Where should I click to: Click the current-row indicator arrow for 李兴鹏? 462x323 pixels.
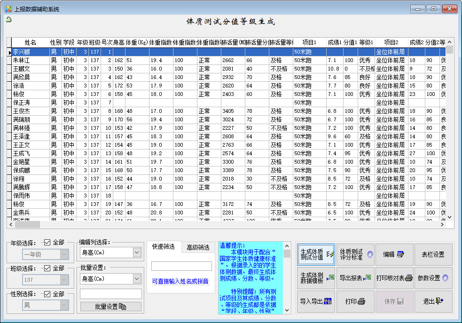pyautogui.click(x=9, y=53)
